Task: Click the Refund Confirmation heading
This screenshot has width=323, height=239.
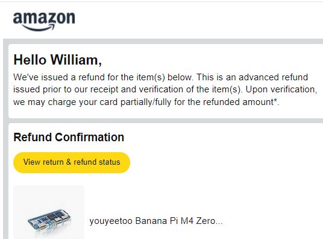Action: click(69, 137)
